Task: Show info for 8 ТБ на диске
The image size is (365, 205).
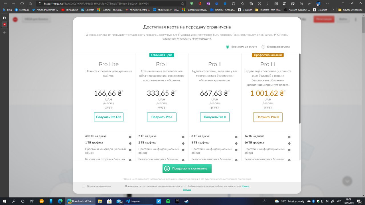Action: pos(236,137)
